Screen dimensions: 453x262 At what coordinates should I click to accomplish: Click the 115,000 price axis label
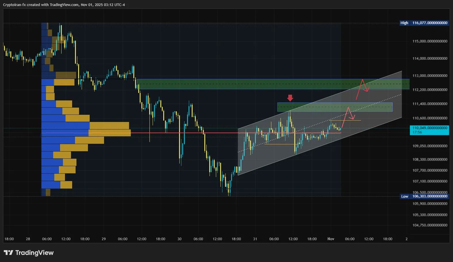coord(430,41)
